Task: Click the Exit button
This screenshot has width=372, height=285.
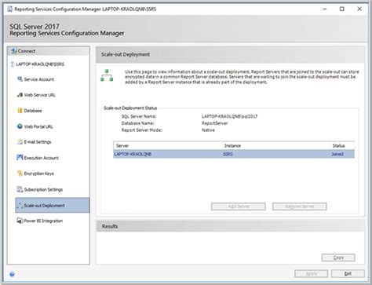Action: (x=348, y=274)
